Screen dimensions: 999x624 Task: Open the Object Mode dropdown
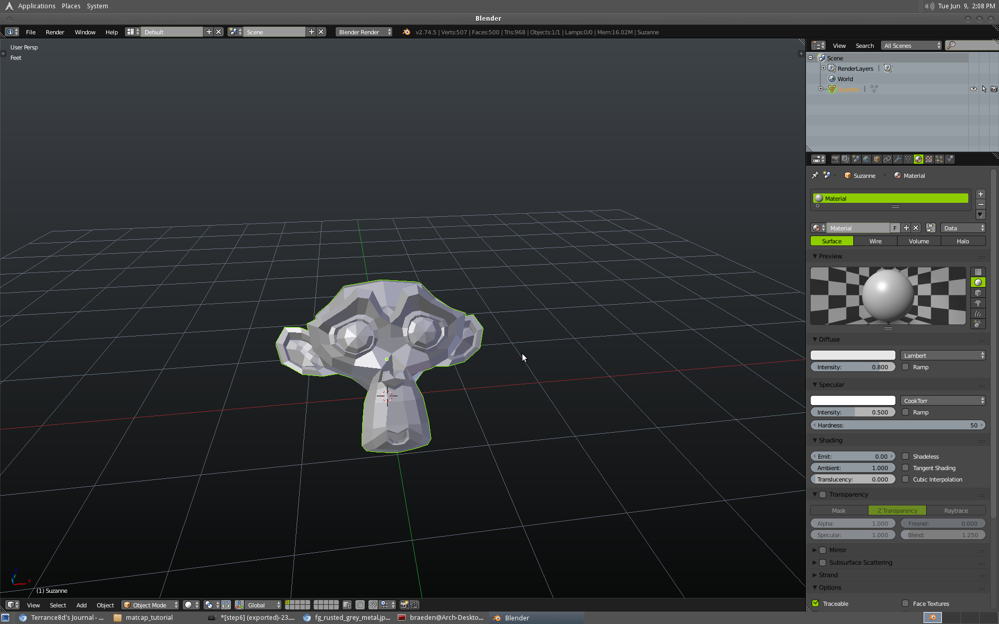coord(150,605)
